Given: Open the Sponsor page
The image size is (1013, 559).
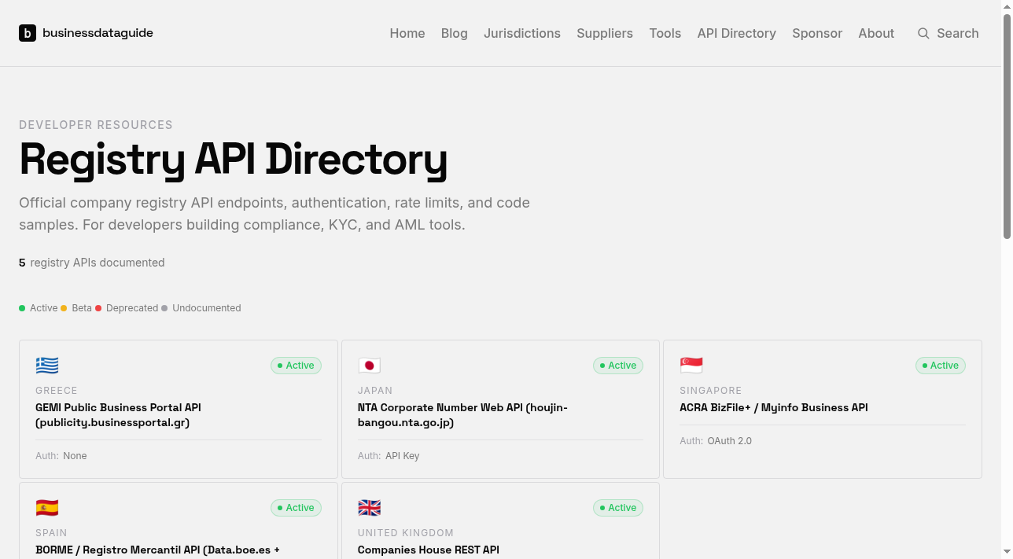Looking at the screenshot, I should tap(817, 33).
